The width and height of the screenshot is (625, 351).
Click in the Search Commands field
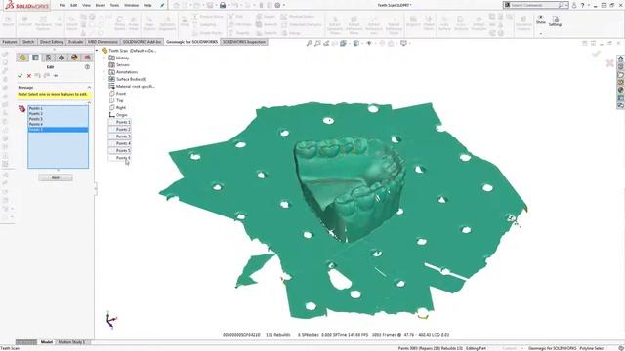click(534, 5)
